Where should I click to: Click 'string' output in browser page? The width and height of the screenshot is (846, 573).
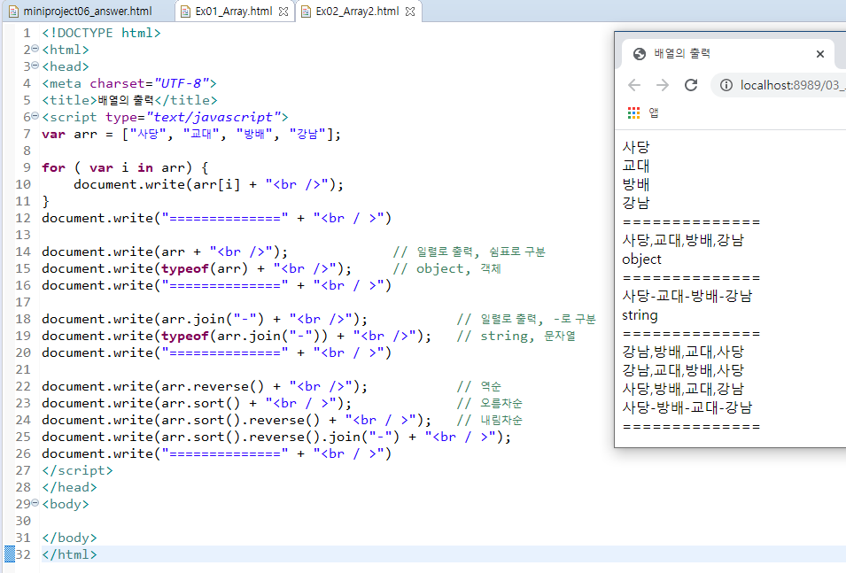640,315
